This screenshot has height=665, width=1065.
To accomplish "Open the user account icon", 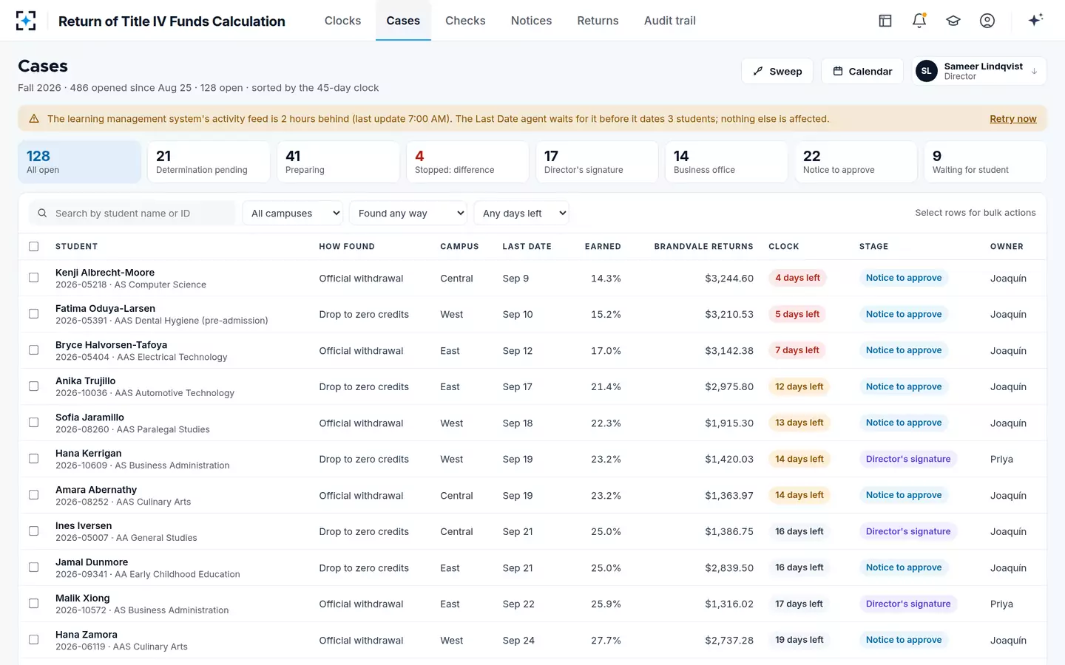I will click(987, 21).
